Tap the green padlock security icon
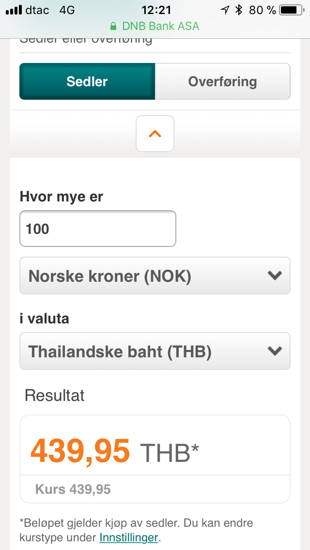This screenshot has height=550, width=310. click(x=113, y=26)
